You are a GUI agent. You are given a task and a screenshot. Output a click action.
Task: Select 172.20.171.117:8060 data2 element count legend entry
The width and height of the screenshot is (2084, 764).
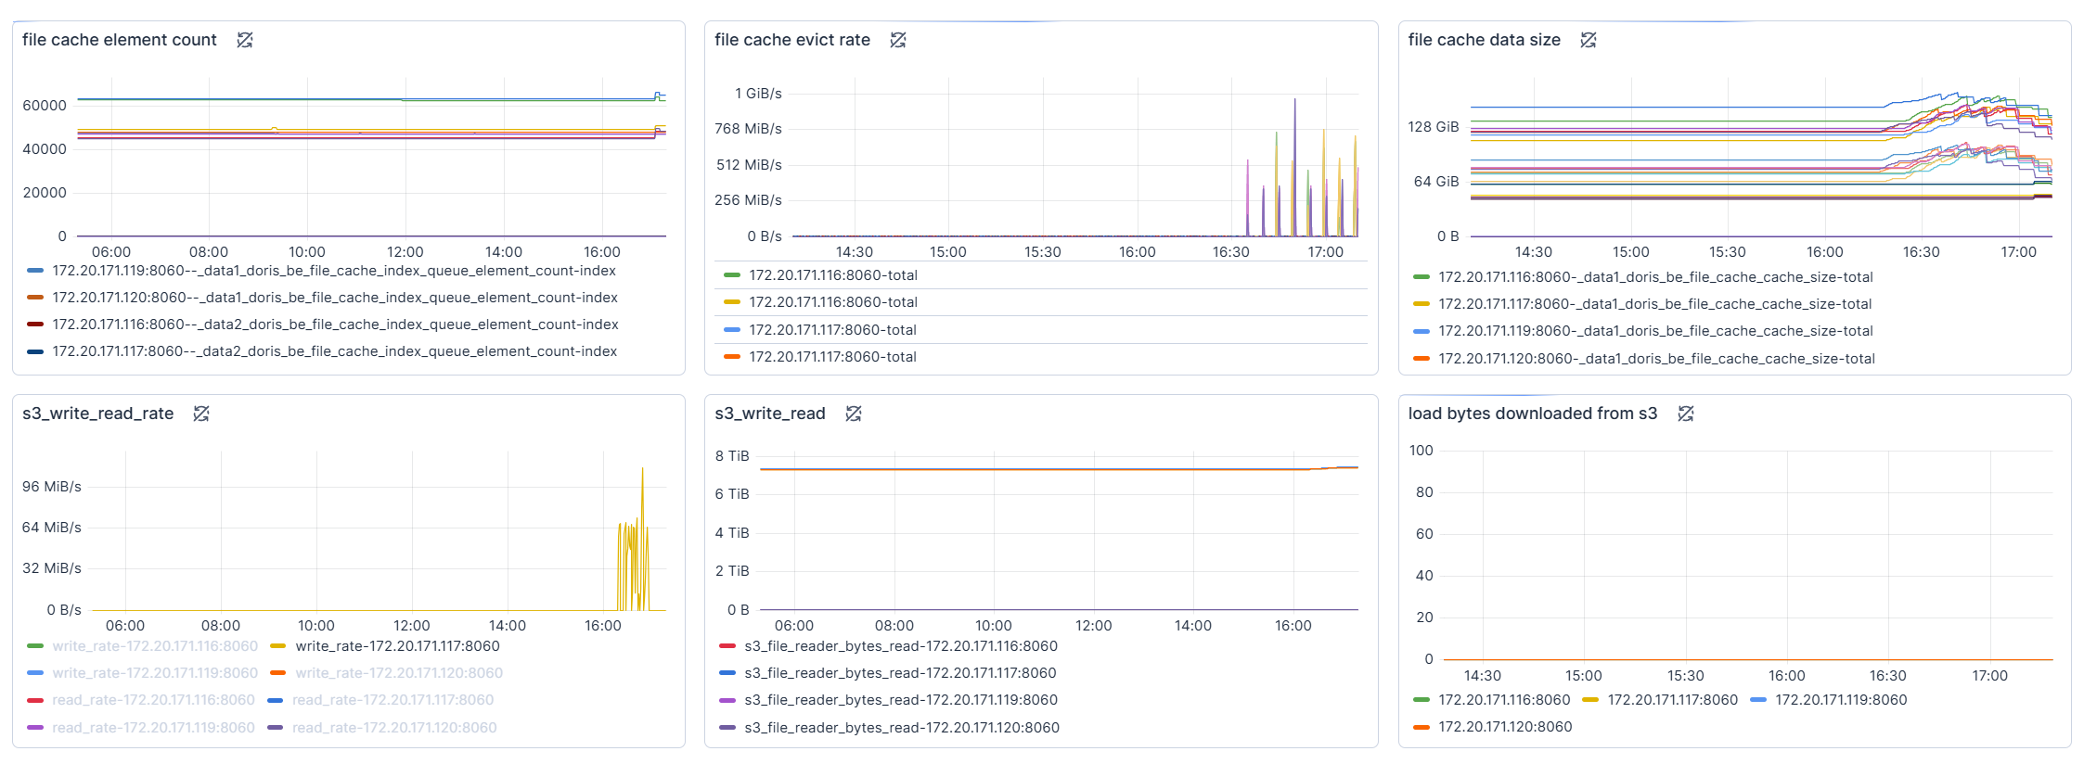[334, 351]
